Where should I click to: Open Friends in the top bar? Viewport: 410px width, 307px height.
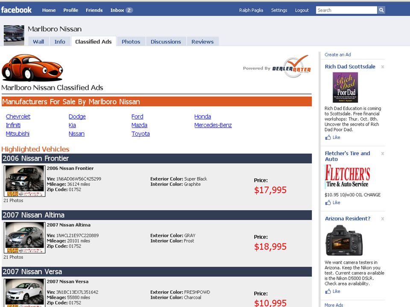94,10
